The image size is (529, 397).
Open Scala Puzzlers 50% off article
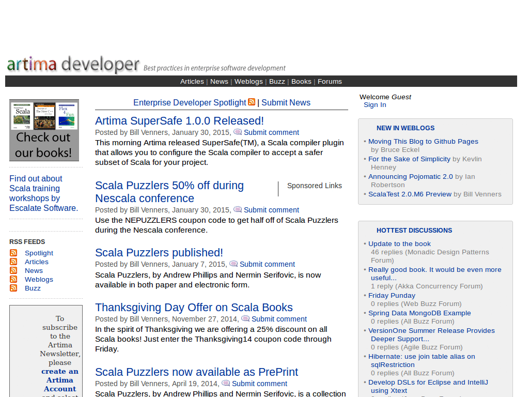[x=169, y=192]
